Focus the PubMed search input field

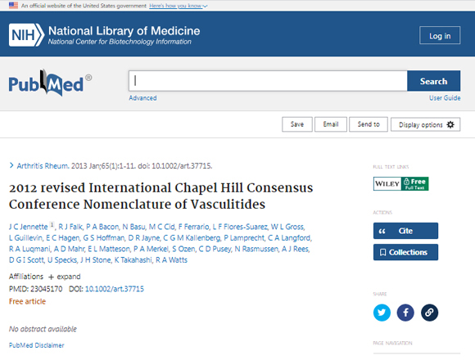coord(268,81)
